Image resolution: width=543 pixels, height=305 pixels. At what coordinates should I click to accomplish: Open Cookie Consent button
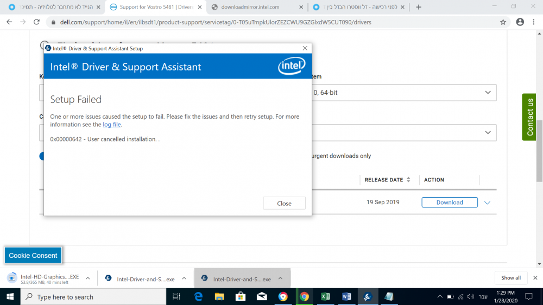point(33,255)
